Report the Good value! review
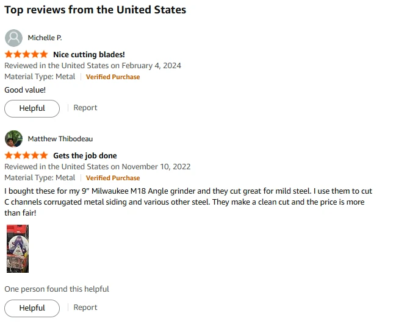The image size is (396, 327). pos(85,108)
